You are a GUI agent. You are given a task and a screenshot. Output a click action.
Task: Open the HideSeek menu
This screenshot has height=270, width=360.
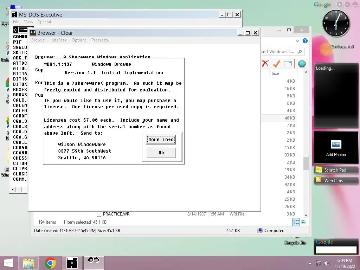tap(58, 40)
